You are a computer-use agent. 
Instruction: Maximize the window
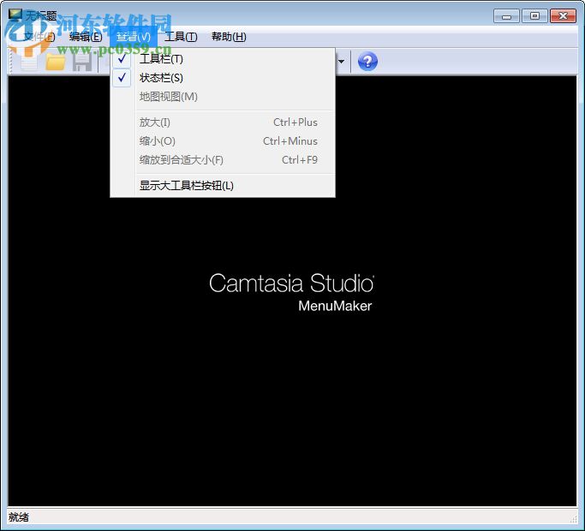(534, 16)
